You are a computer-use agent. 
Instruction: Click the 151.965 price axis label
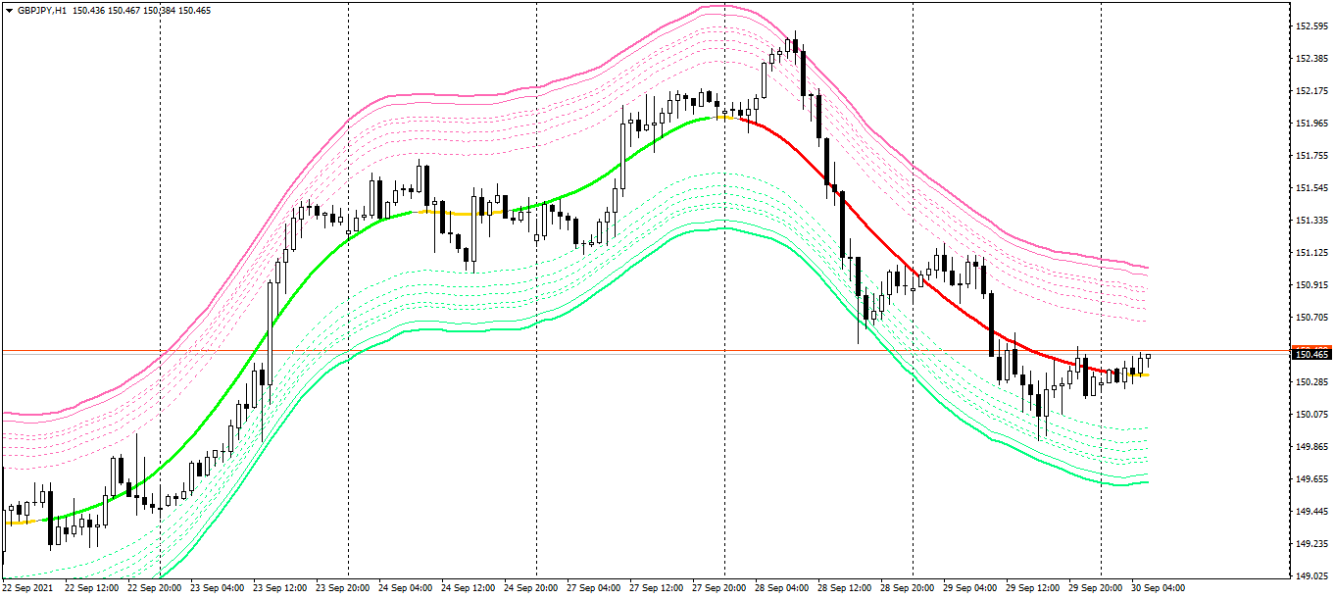click(x=1311, y=124)
